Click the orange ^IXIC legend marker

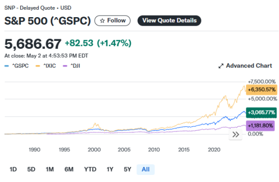click(38, 66)
